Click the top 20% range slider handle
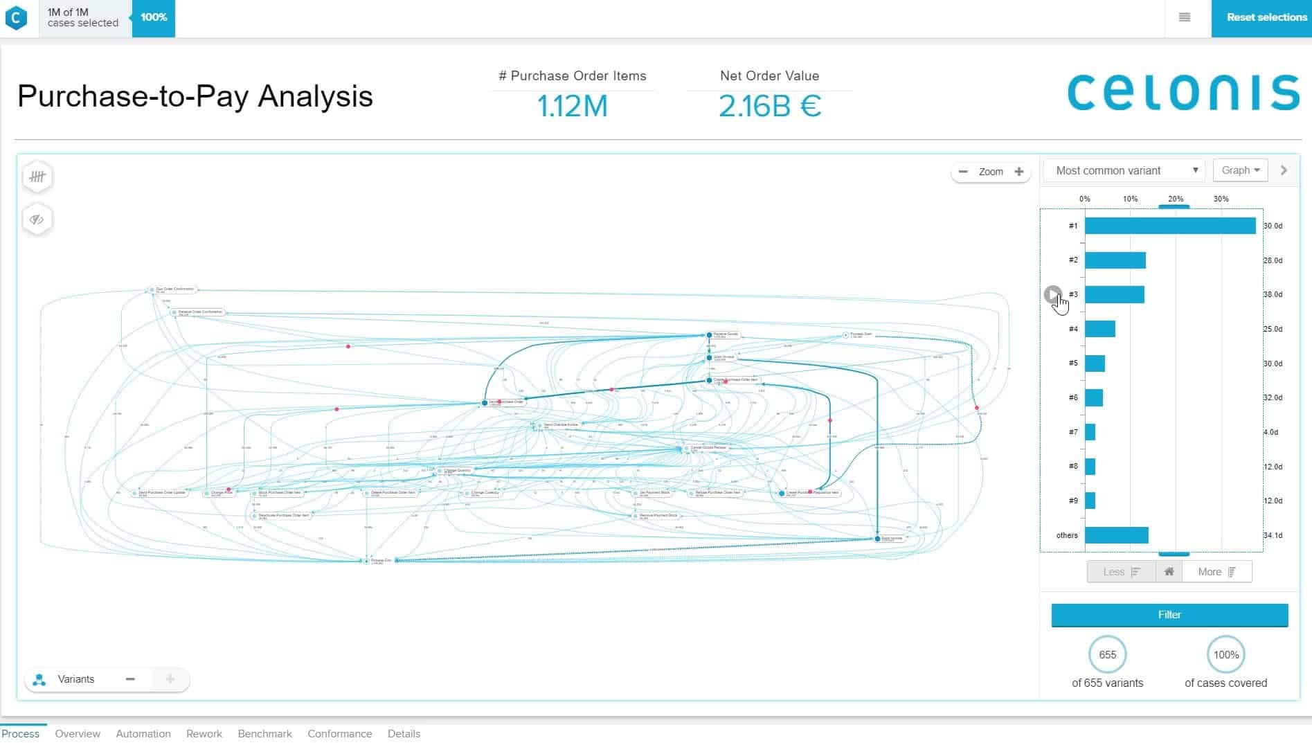Screen dimensions: 1312x745 point(1174,206)
